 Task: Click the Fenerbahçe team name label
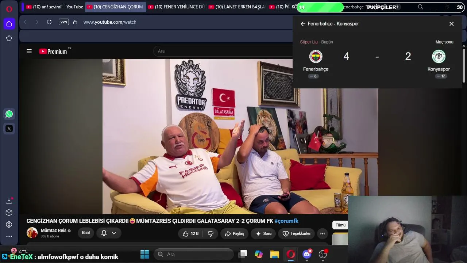pyautogui.click(x=316, y=69)
